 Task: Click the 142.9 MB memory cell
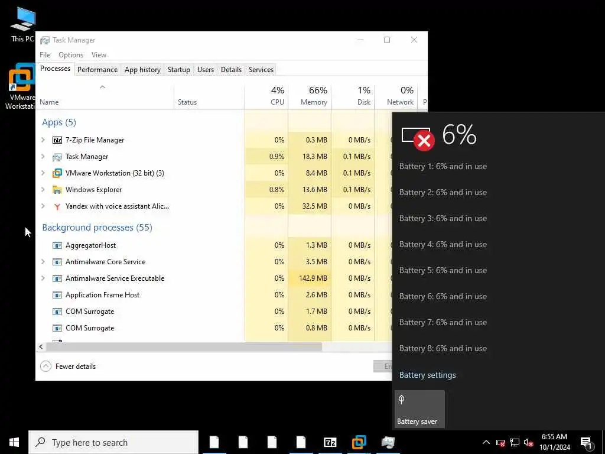pos(310,279)
